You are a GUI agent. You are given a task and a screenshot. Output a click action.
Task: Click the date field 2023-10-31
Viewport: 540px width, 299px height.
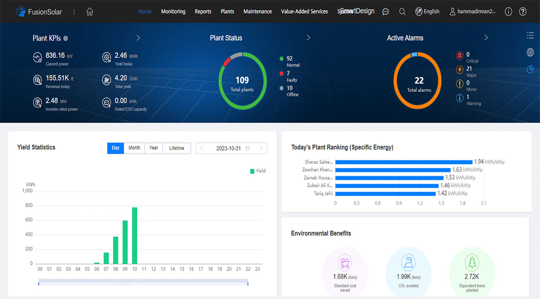229,149
